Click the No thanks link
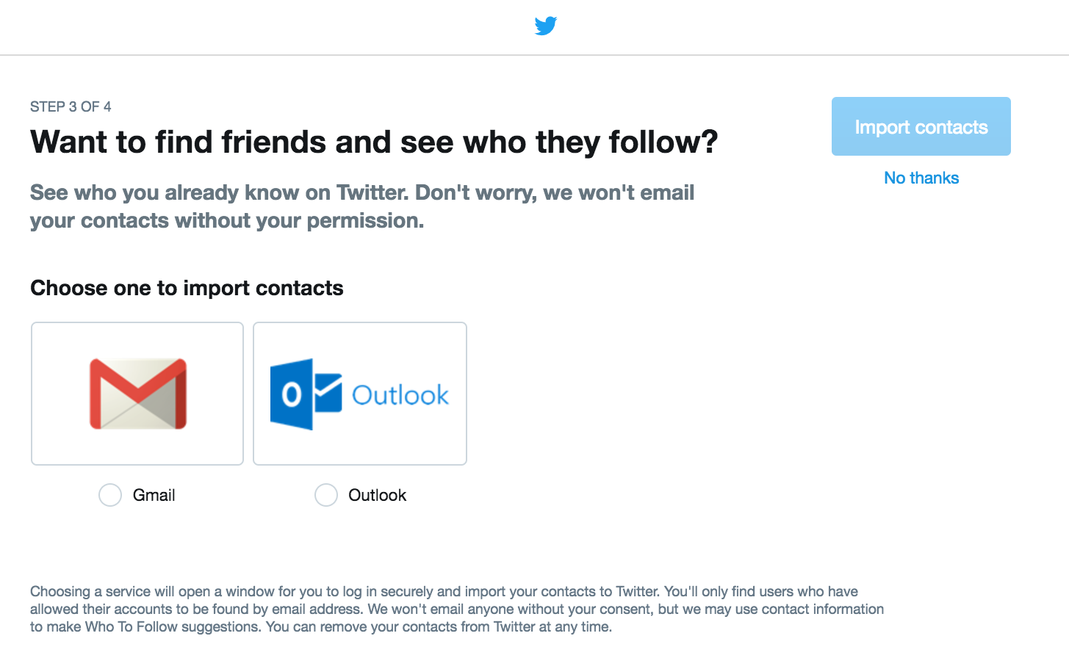Image resolution: width=1069 pixels, height=647 pixels. 921,178
